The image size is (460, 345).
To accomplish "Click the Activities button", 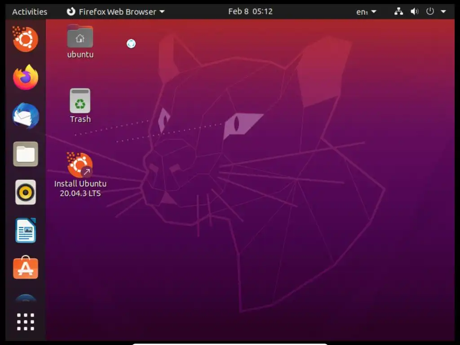I will pos(30,12).
